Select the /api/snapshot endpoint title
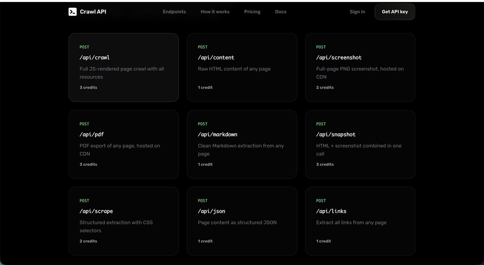This screenshot has height=265, width=484. (x=336, y=135)
